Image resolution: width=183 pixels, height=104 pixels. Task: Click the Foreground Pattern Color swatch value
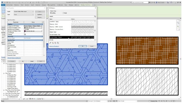point(33,28)
